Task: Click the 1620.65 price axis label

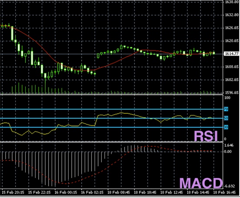Action: [x=232, y=41]
